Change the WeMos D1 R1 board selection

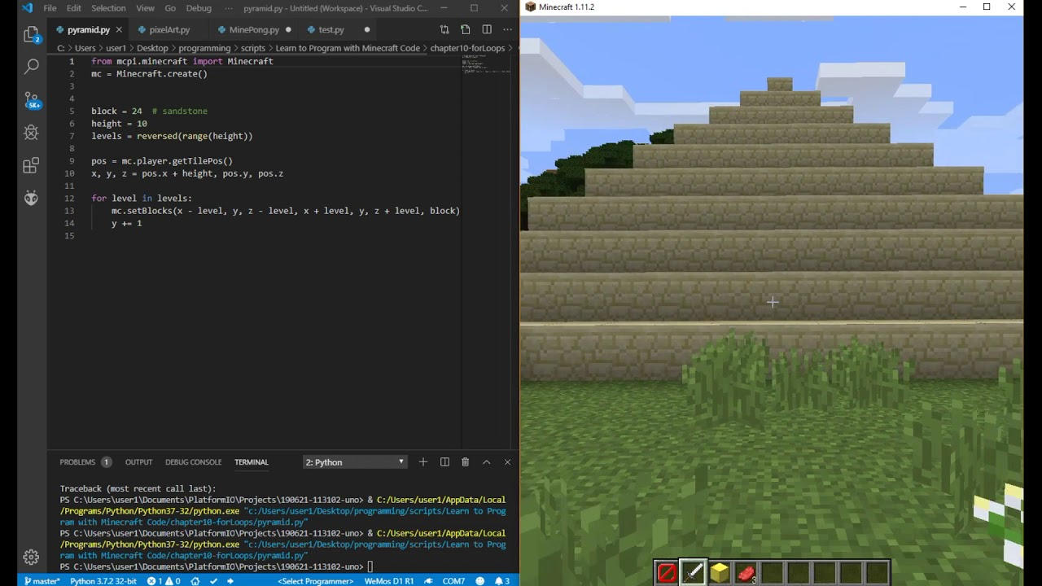(x=388, y=581)
